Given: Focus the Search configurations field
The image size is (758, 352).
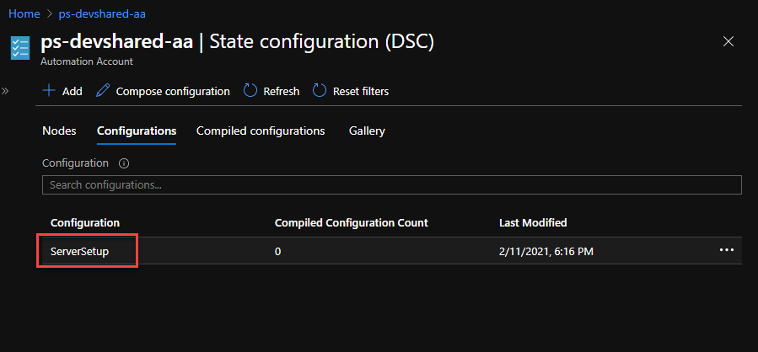Looking at the screenshot, I should (391, 185).
